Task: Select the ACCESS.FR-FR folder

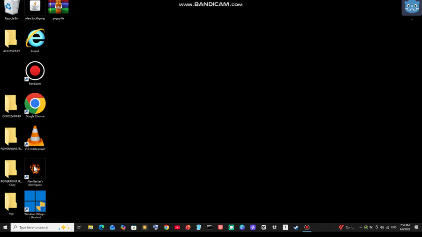Action: (x=12, y=41)
